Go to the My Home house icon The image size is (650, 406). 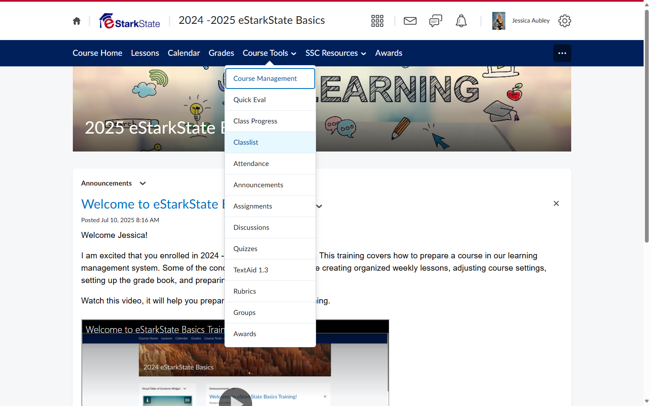[77, 21]
